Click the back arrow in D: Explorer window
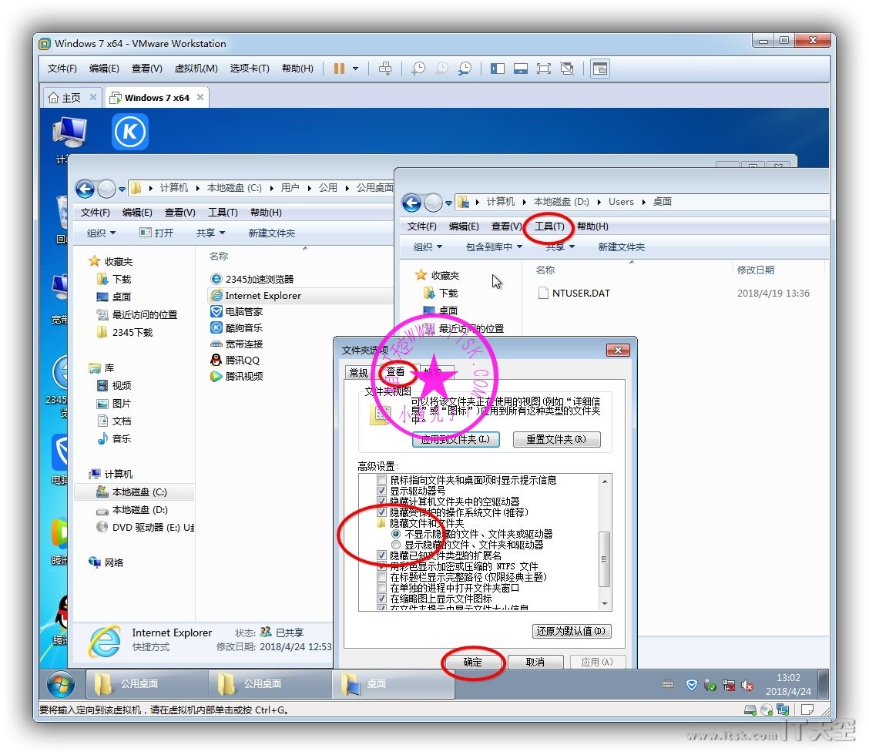The height and width of the screenshot is (755, 869). point(412,203)
